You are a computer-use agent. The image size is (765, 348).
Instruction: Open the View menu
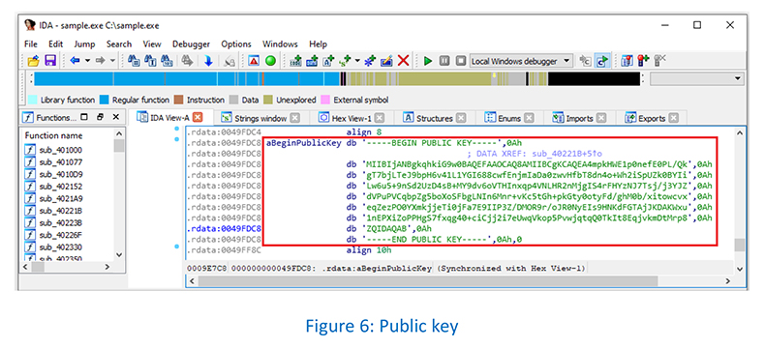[x=152, y=43]
